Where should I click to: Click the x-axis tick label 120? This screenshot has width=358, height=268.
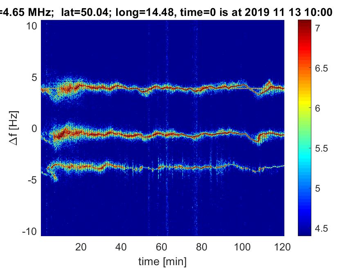[x=282, y=247]
